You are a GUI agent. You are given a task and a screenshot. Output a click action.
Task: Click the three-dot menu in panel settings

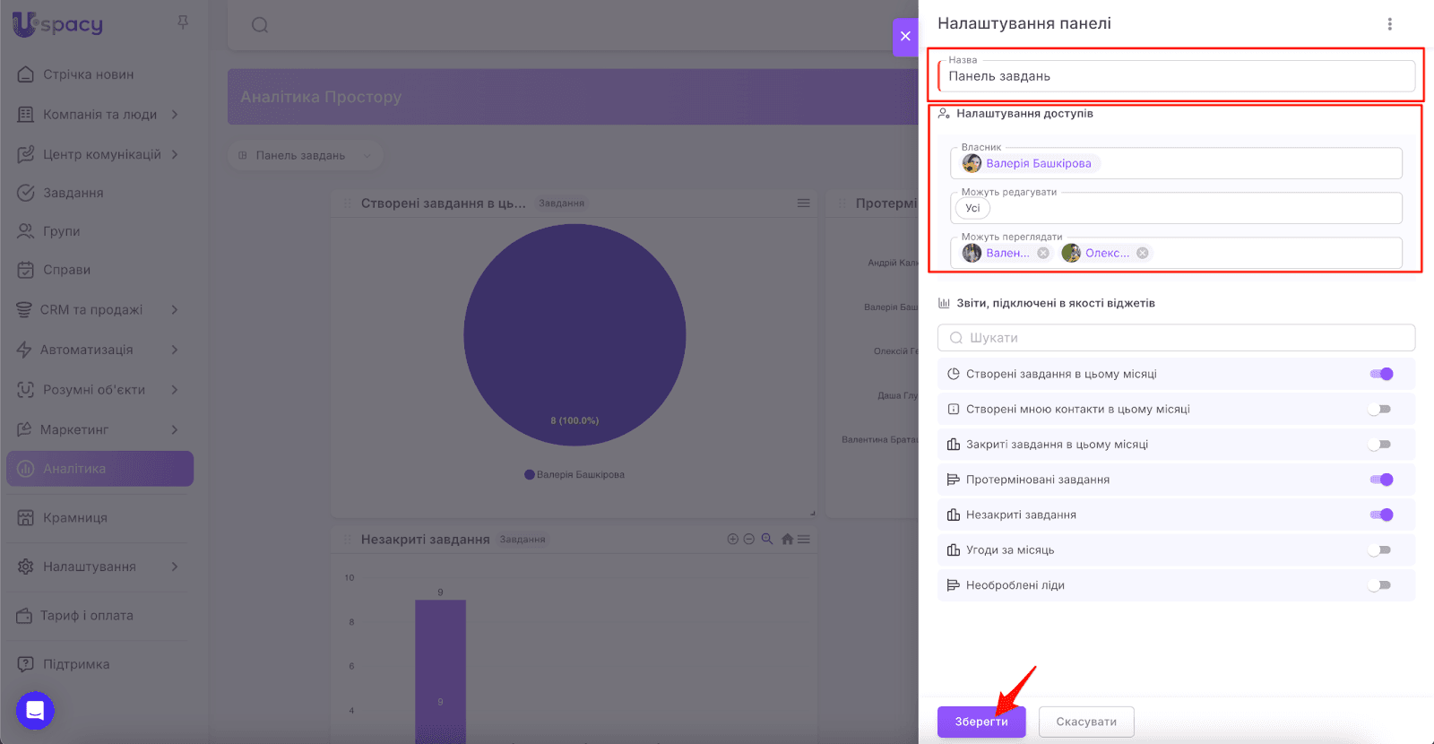click(x=1389, y=24)
